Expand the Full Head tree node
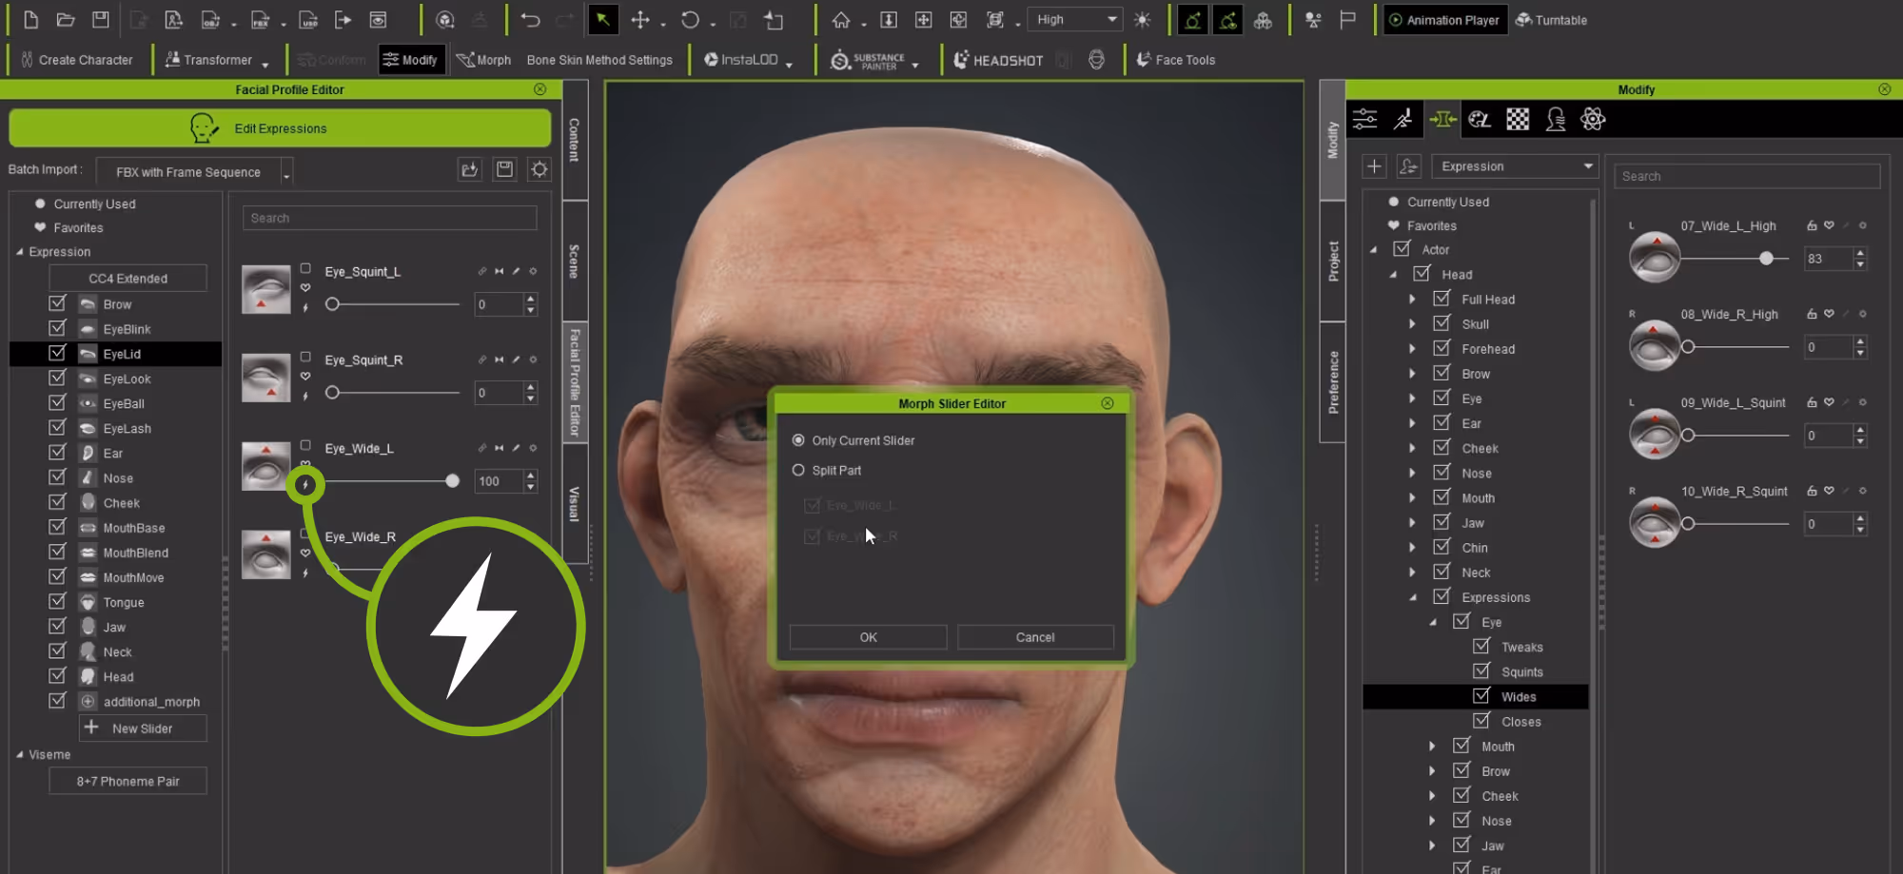Image resolution: width=1903 pixels, height=874 pixels. click(1412, 299)
